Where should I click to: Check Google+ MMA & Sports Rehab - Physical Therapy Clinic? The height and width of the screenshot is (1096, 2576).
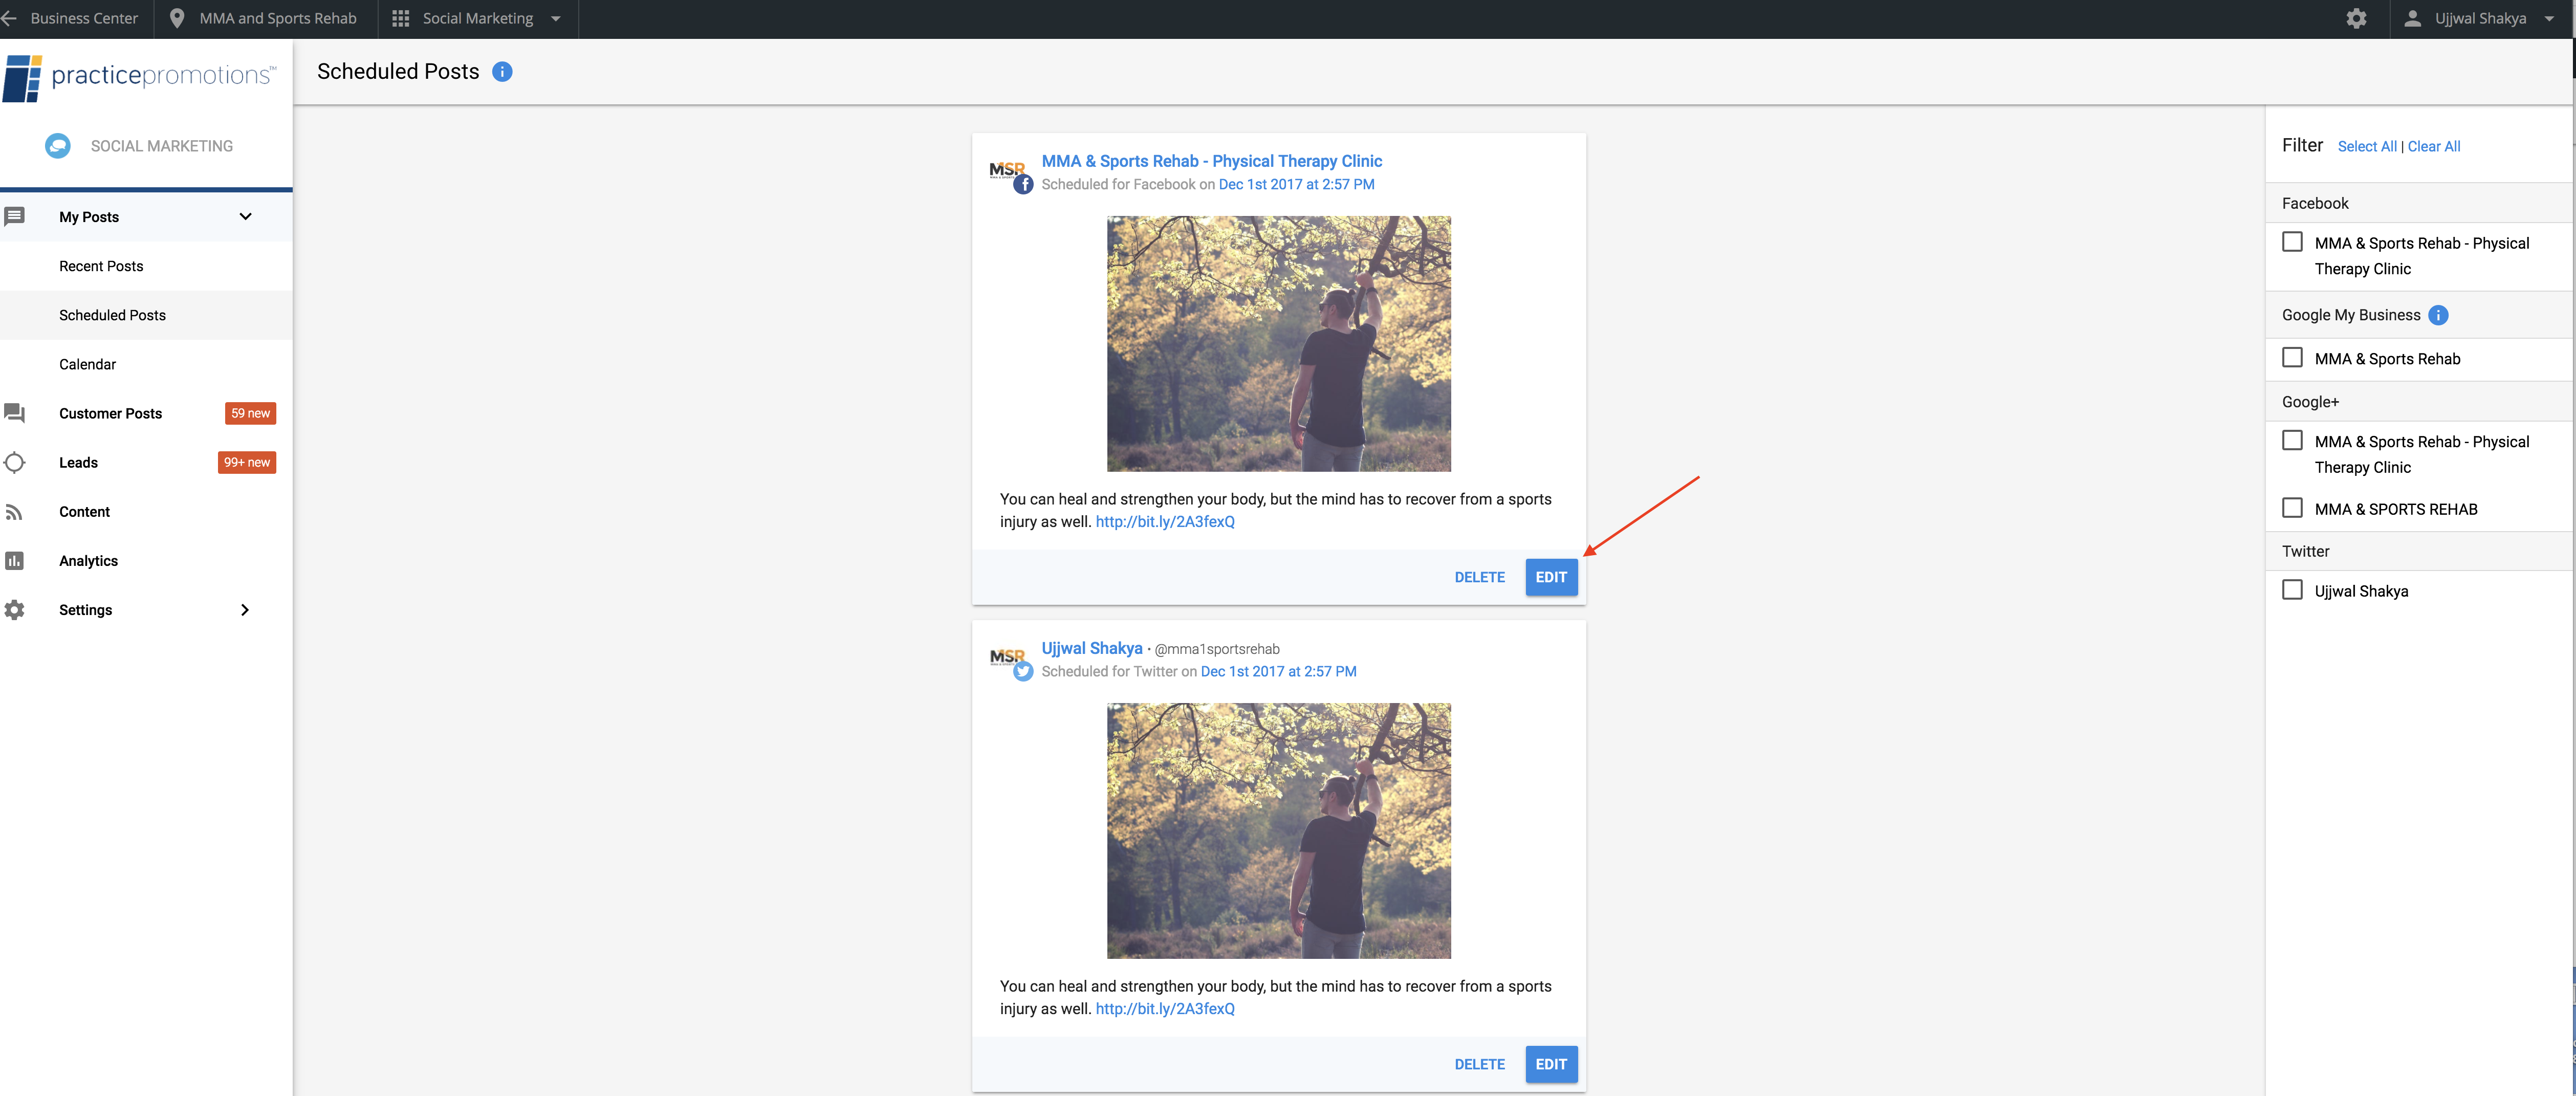pos(2292,440)
